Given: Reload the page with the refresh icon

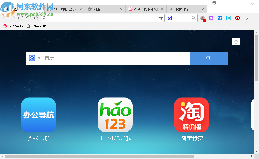Looking at the screenshot, I should click(20, 18).
